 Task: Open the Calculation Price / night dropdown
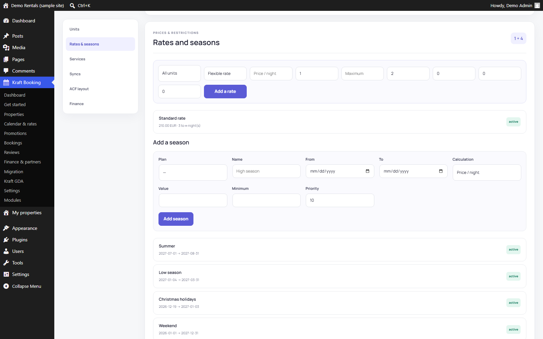coord(487,173)
